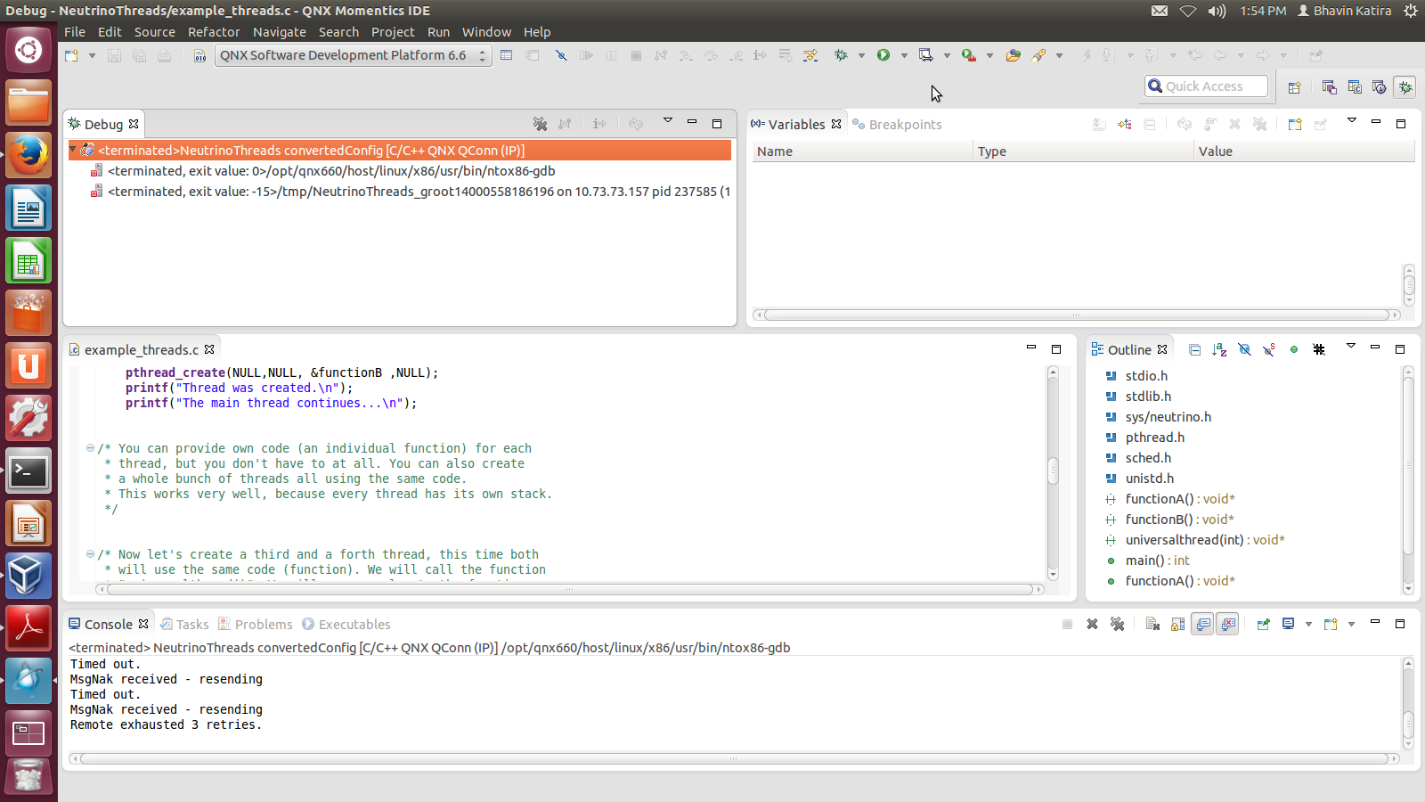Collapse all items in Outline view
The width and height of the screenshot is (1425, 802).
(x=1194, y=349)
